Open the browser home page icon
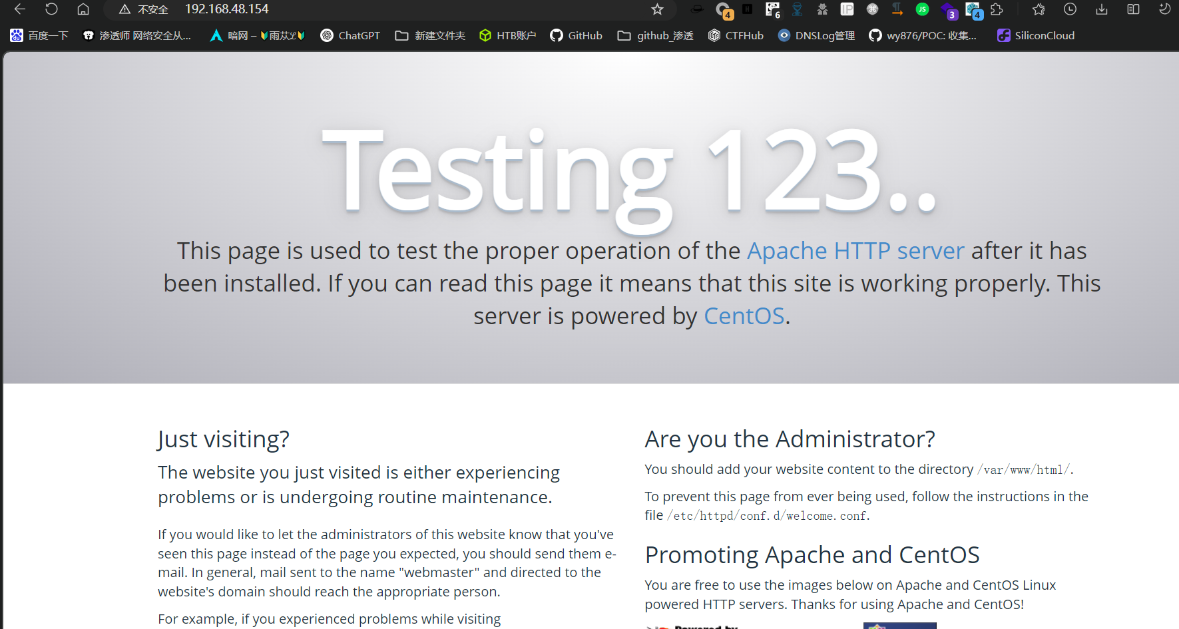Screen dimensions: 1179x629 [x=83, y=9]
